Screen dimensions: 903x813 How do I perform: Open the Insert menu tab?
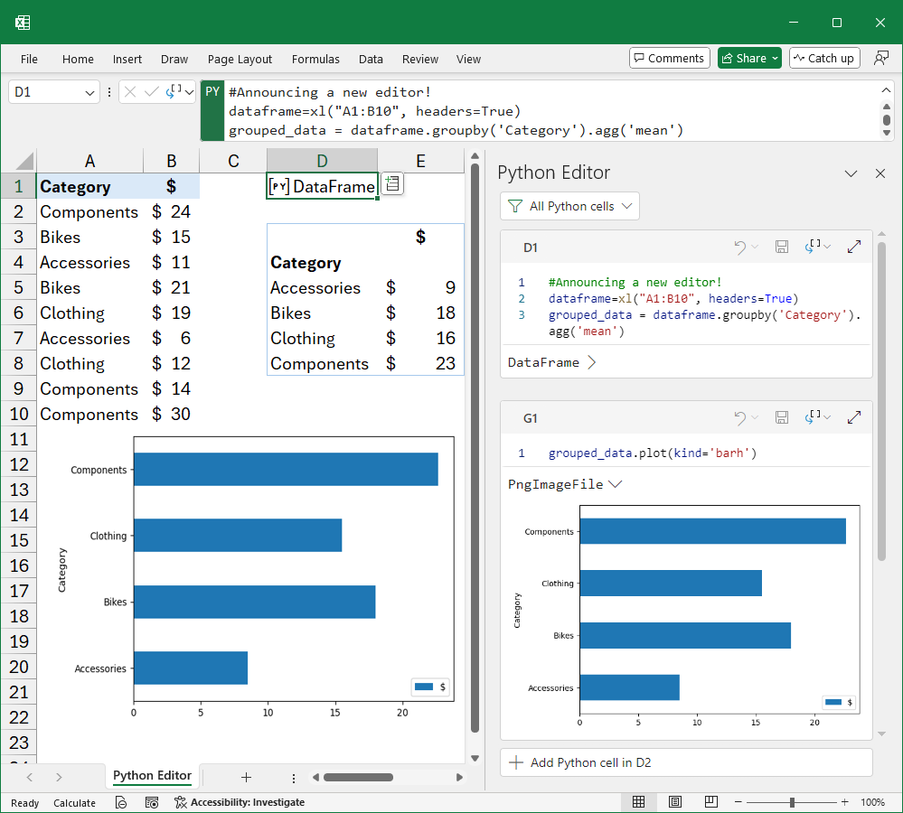tap(127, 59)
